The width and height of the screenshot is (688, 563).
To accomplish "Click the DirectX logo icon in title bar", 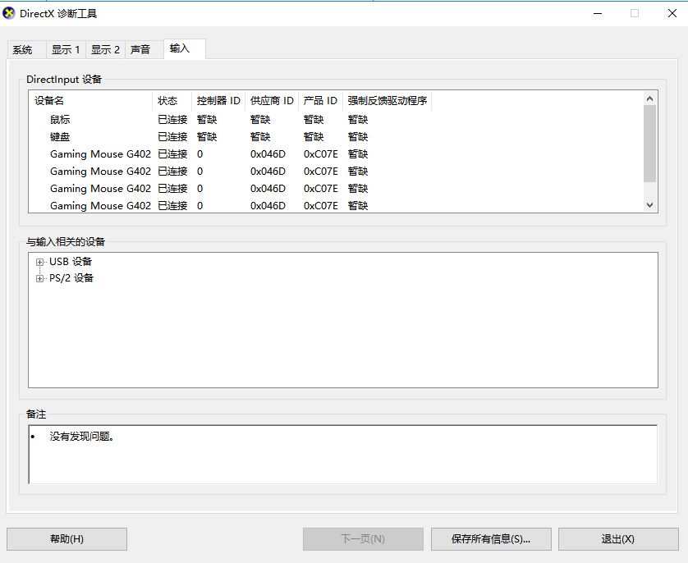I will tap(9, 13).
